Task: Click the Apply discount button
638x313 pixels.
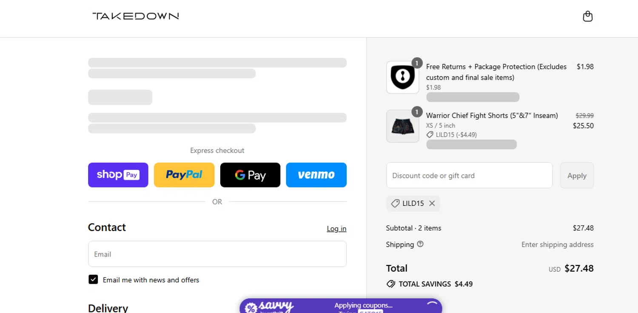Action: click(x=577, y=175)
